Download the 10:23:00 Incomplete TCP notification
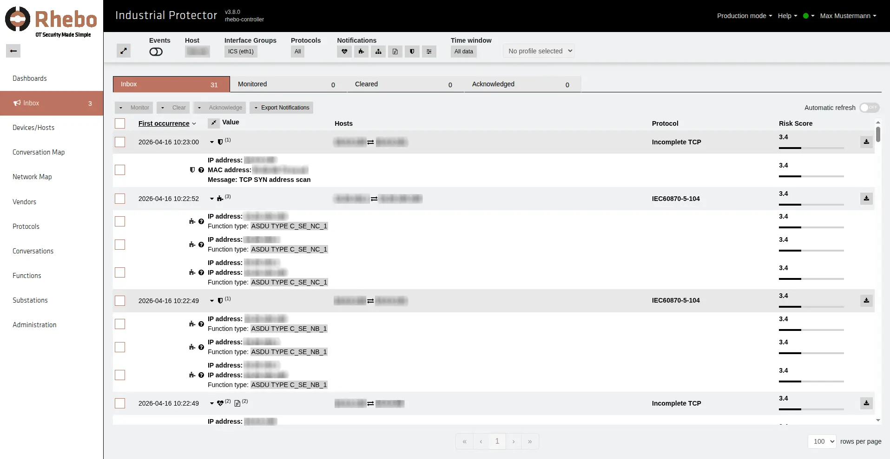The height and width of the screenshot is (459, 890). (x=866, y=142)
